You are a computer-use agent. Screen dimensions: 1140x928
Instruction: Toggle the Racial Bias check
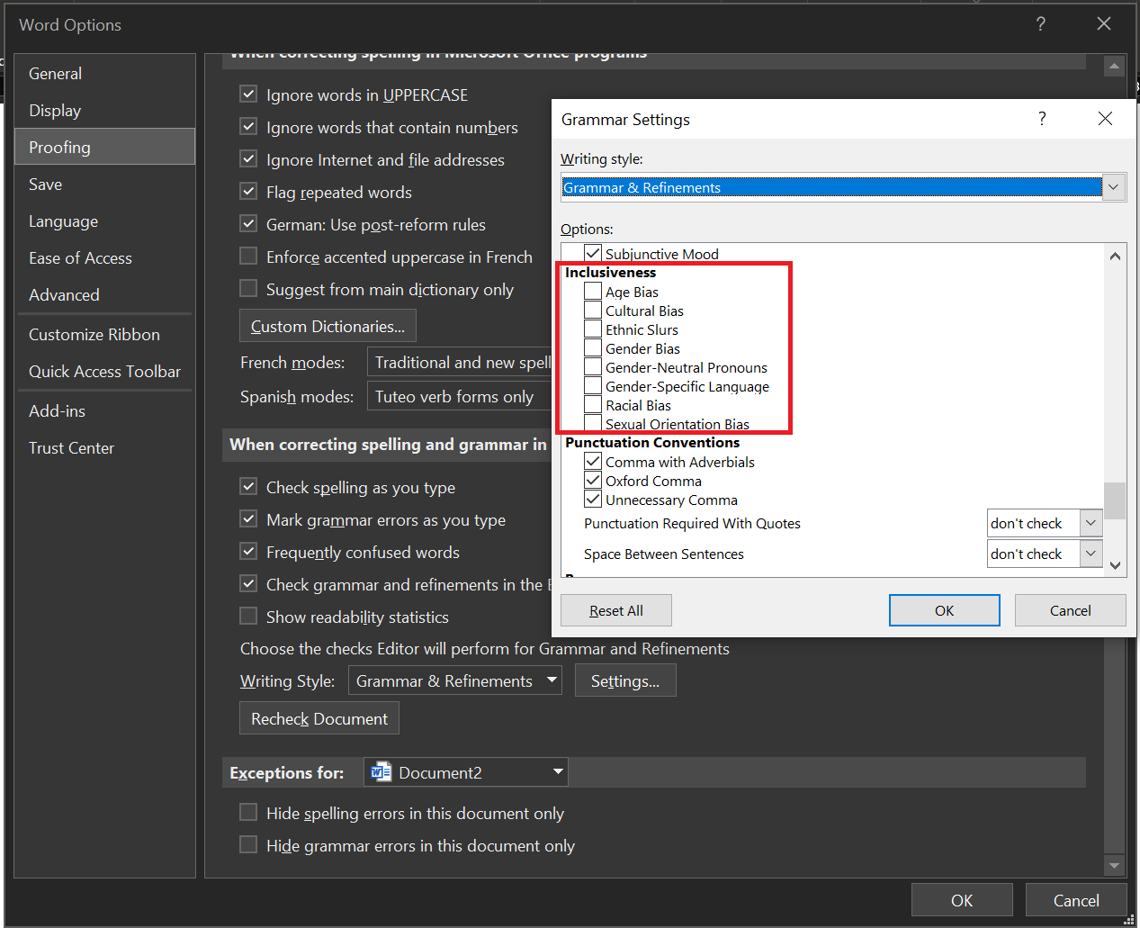coord(593,404)
